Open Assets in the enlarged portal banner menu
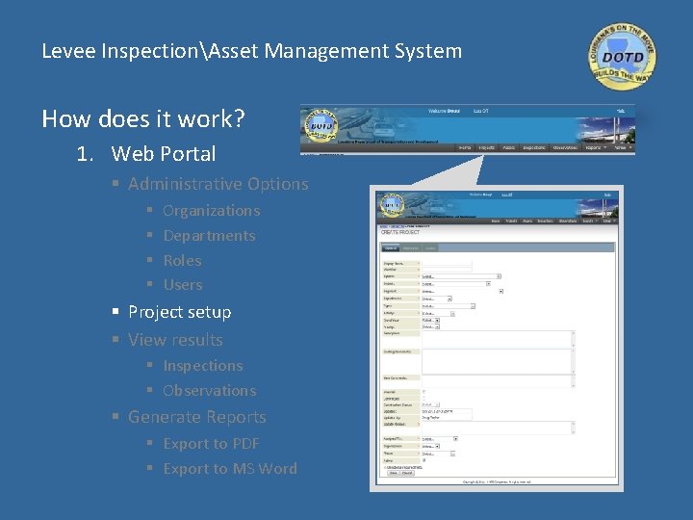 [x=509, y=147]
